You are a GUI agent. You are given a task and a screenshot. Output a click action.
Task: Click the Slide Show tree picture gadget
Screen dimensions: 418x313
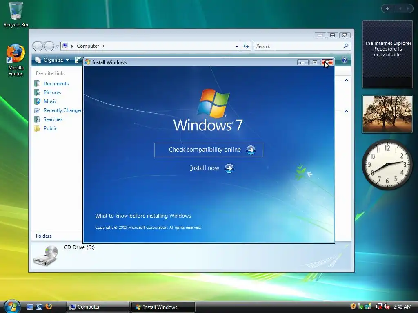[x=387, y=114]
